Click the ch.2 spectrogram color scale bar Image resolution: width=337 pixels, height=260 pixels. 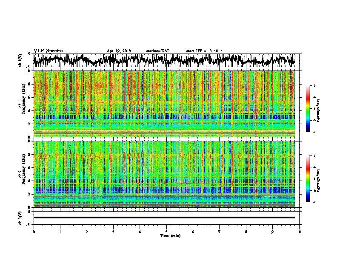click(x=308, y=179)
